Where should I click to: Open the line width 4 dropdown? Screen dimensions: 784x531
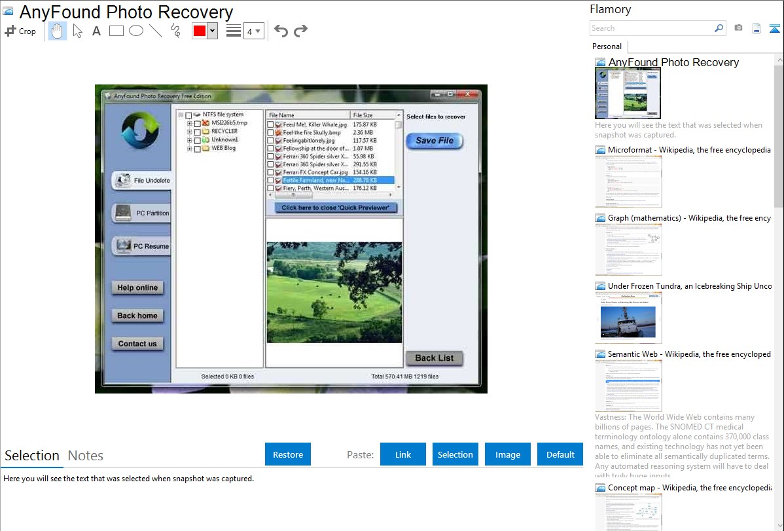click(253, 31)
